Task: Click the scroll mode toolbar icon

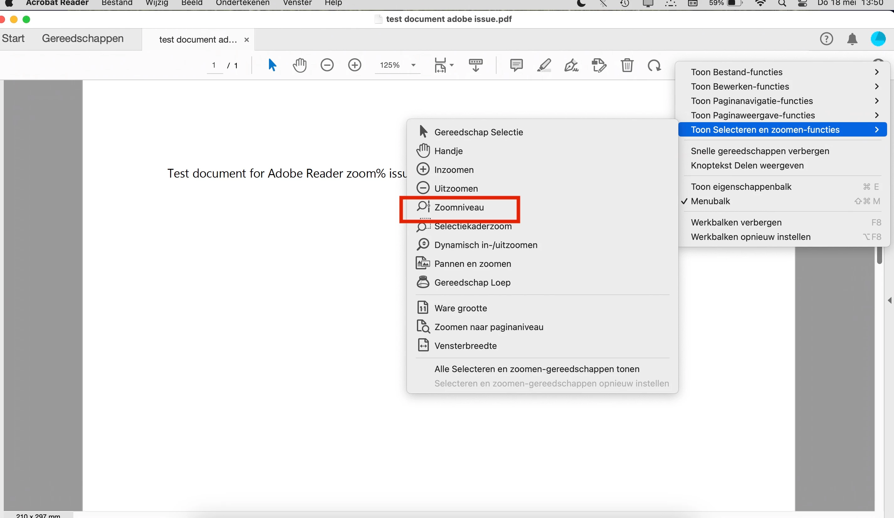Action: point(476,65)
